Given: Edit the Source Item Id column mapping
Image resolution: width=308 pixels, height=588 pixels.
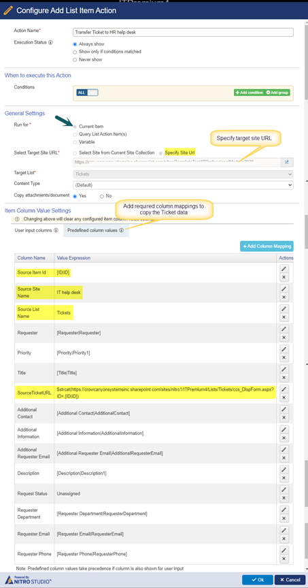Looking at the screenshot, I should coord(284,269).
